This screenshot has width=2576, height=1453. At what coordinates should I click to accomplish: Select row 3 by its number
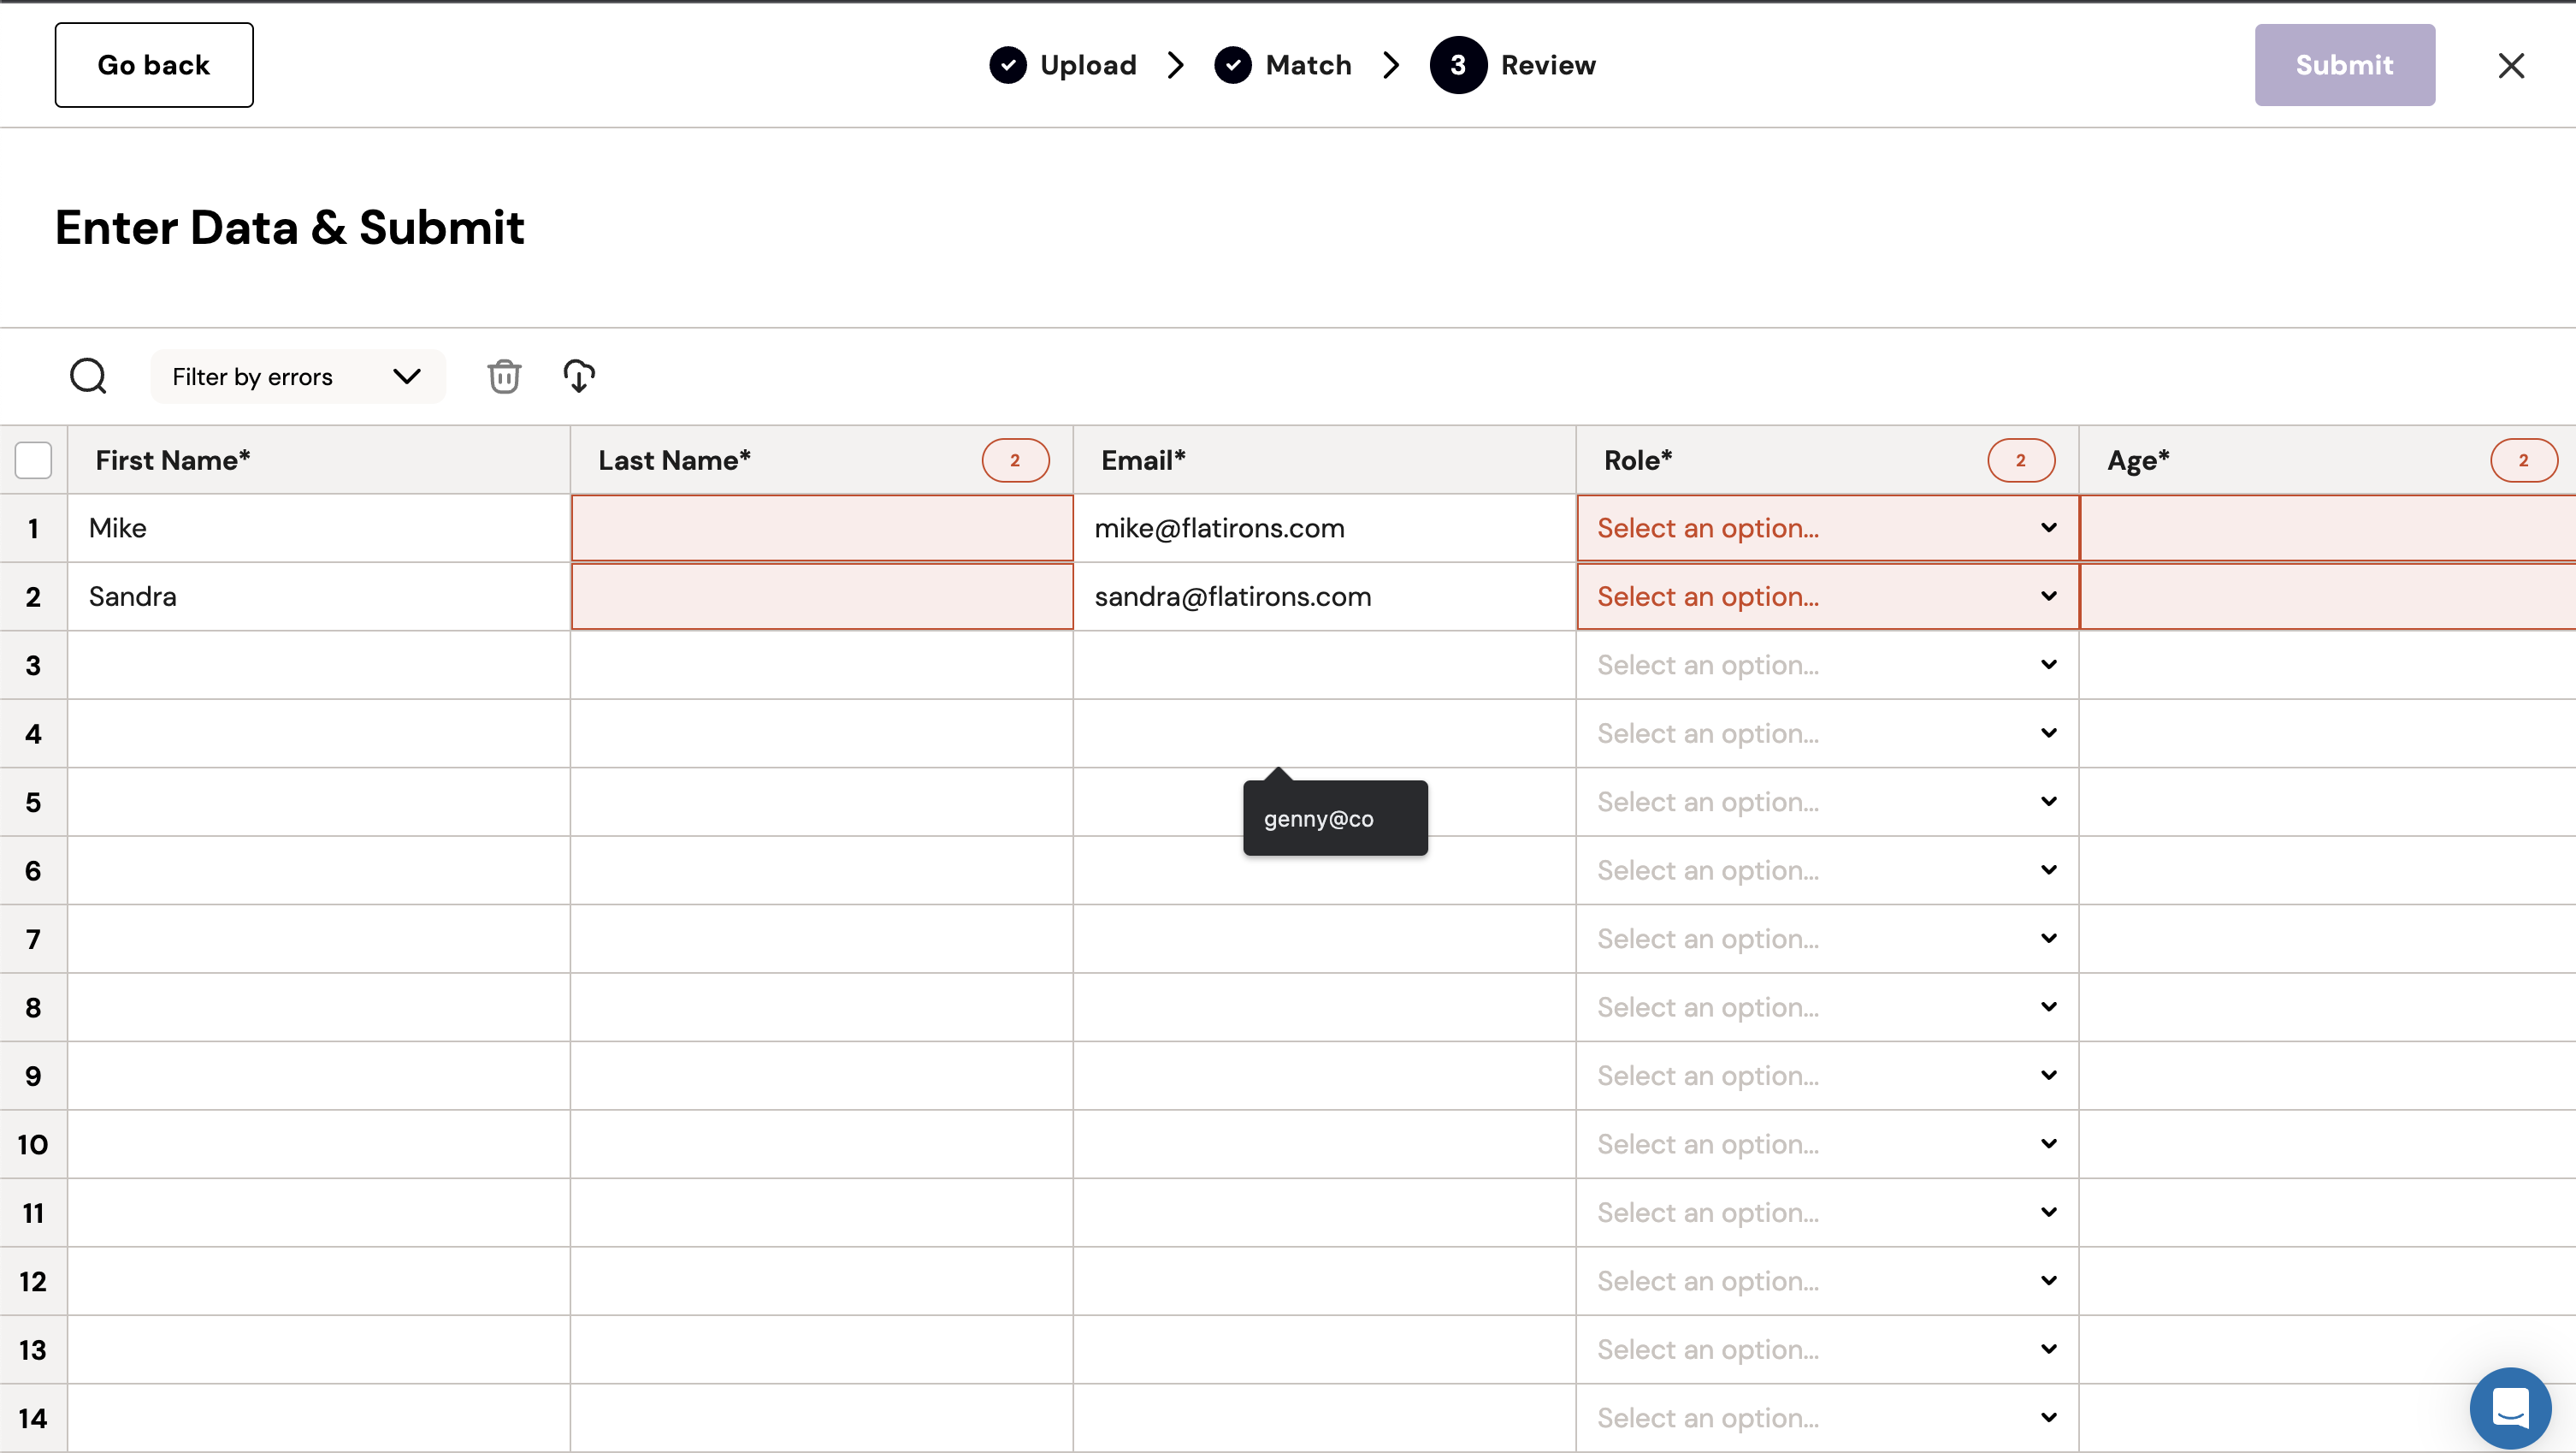33,666
